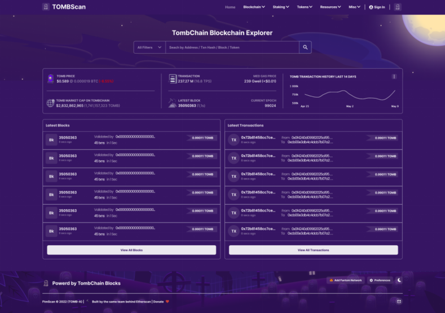Open the first To address 0xcb00e3db
This screenshot has height=313, width=445.
click(x=310, y=142)
